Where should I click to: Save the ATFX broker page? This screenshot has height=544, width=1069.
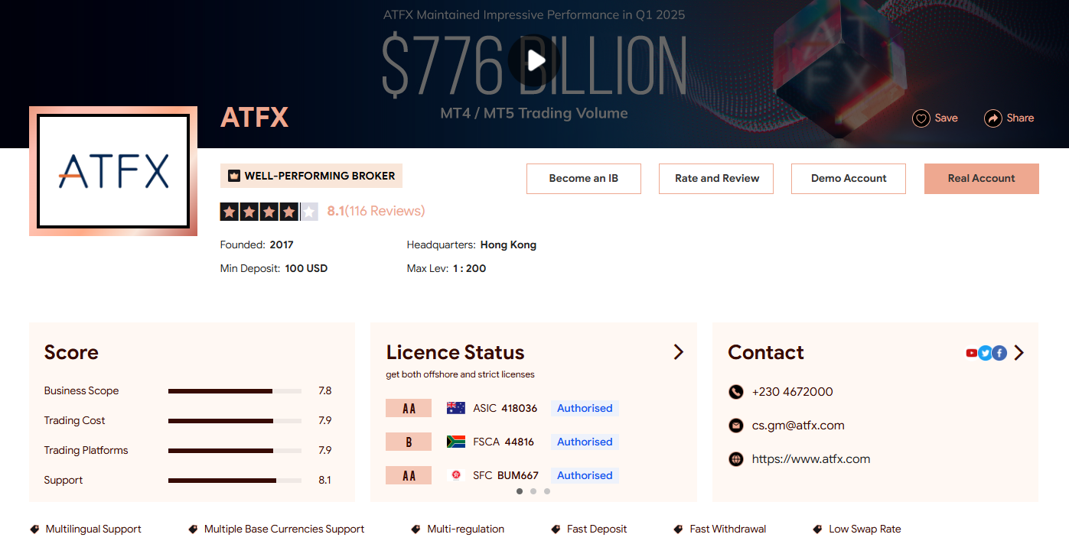click(x=934, y=118)
